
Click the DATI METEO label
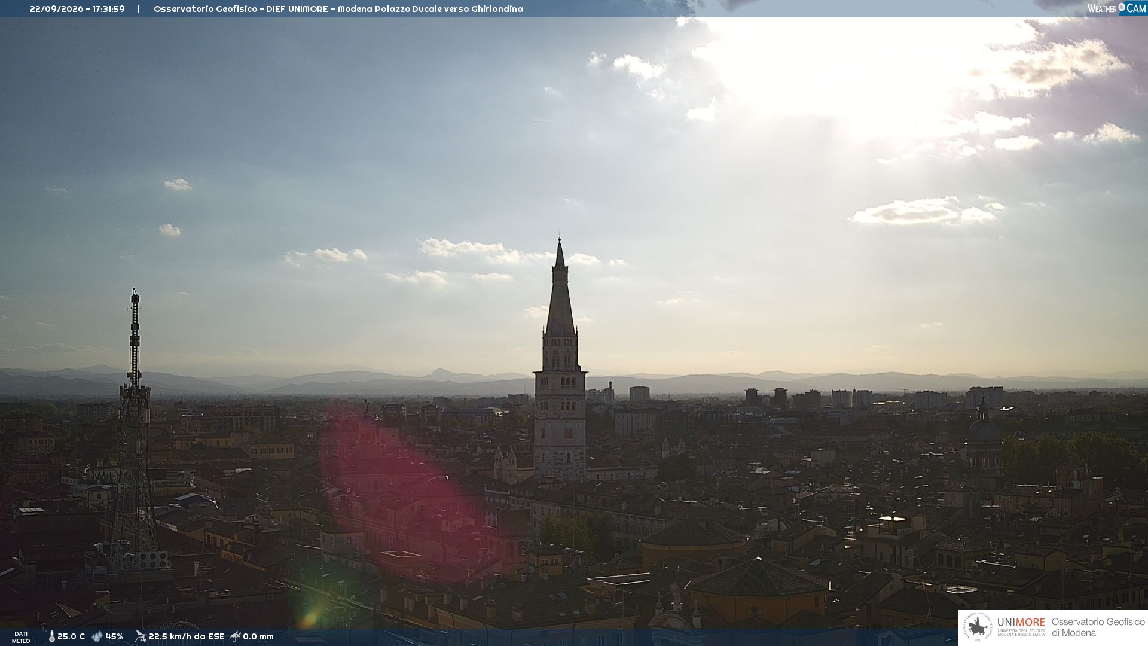[21, 637]
